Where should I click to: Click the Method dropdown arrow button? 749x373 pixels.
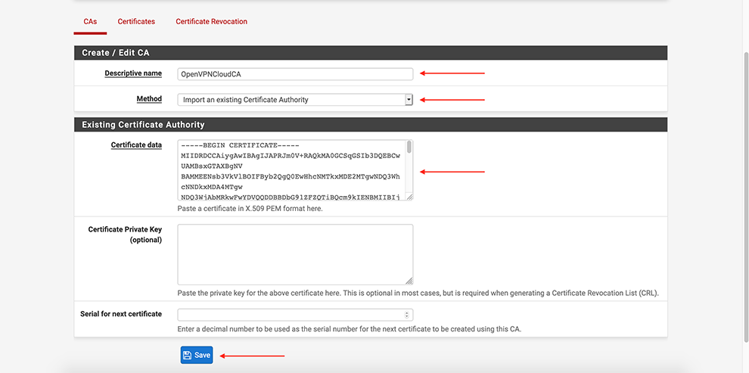(409, 99)
